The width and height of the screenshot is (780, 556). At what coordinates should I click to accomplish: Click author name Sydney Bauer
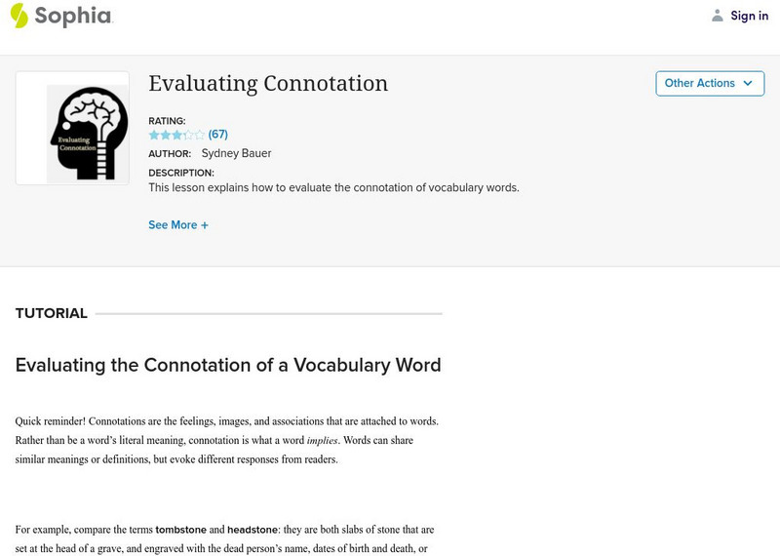click(x=236, y=153)
